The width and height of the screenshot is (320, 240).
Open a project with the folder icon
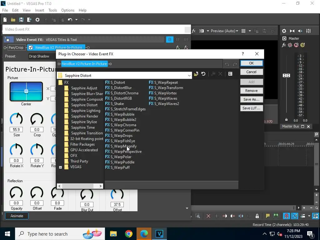coord(13,20)
